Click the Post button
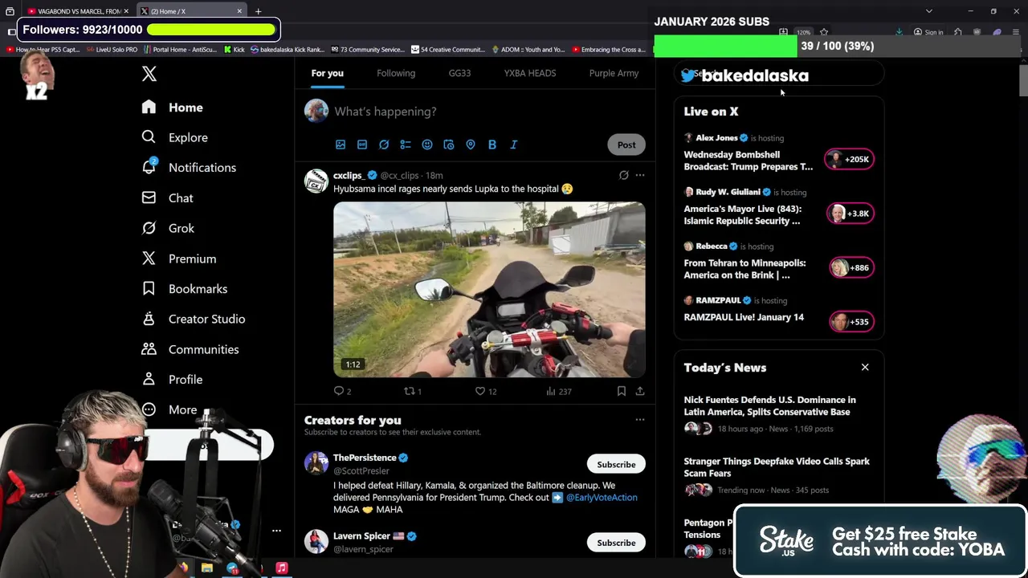Screen dimensions: 1028x578 (x=626, y=144)
